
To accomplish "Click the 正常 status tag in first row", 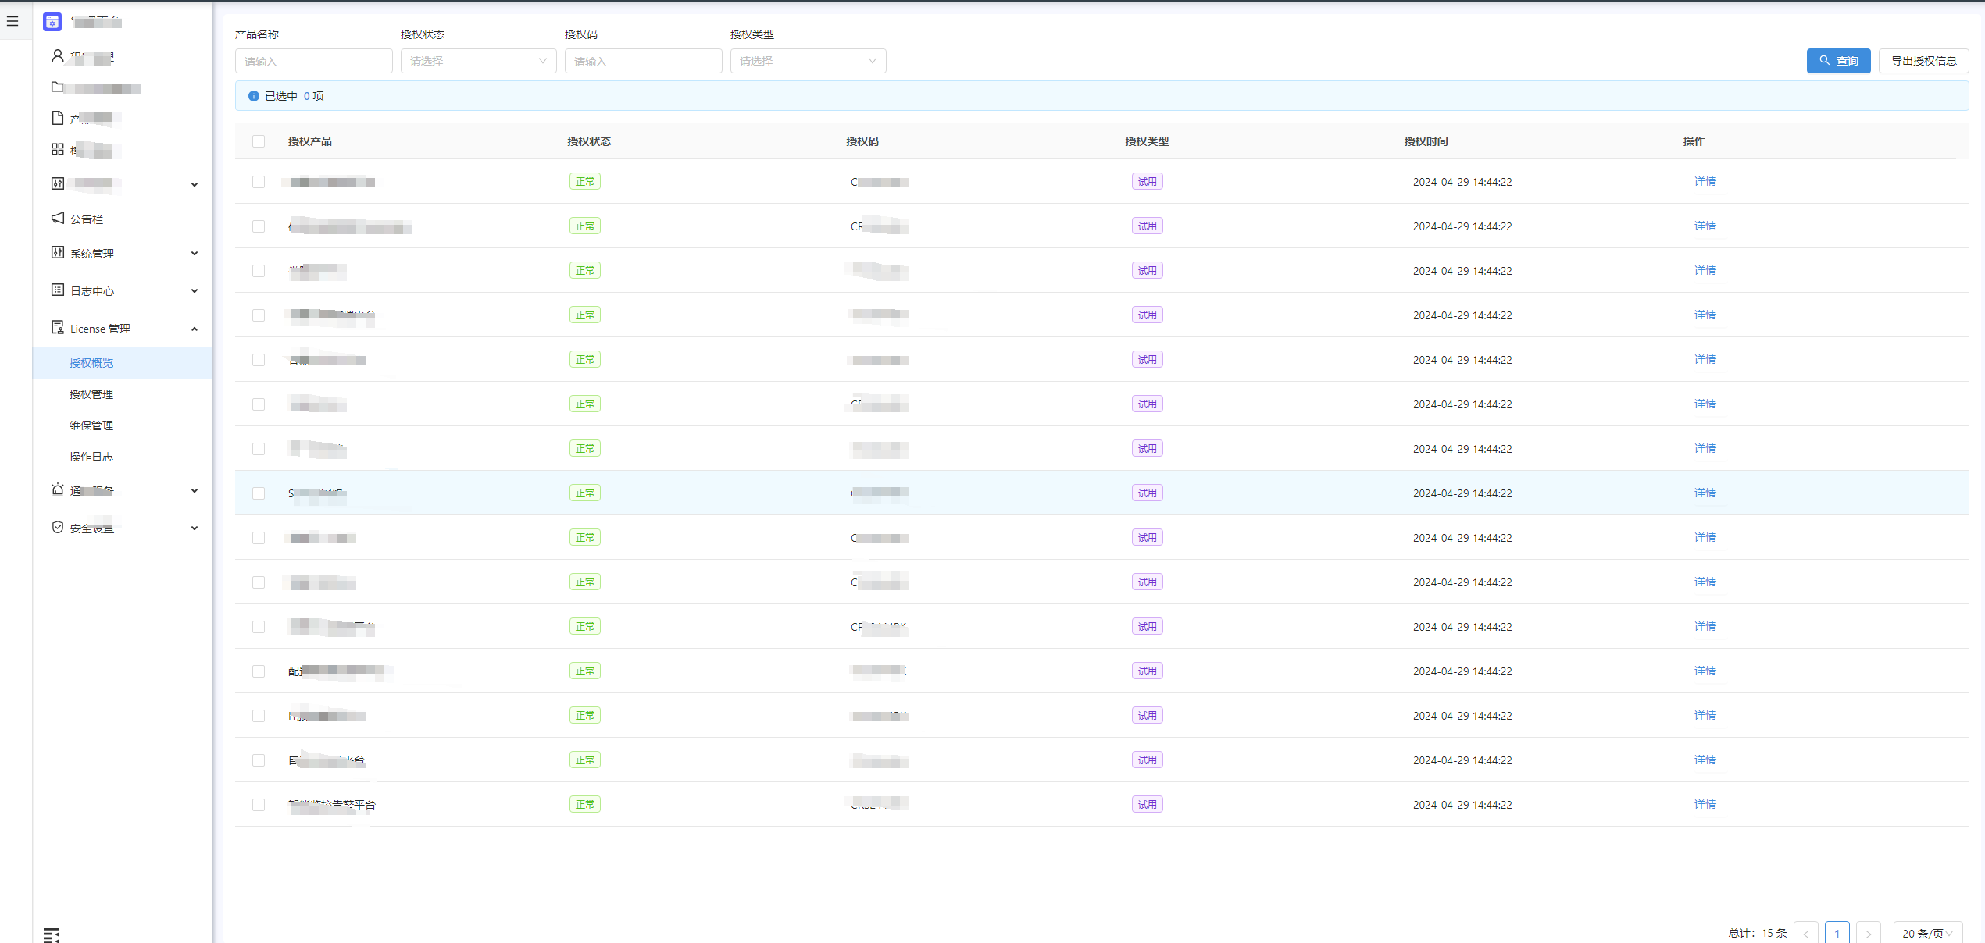I will (584, 181).
